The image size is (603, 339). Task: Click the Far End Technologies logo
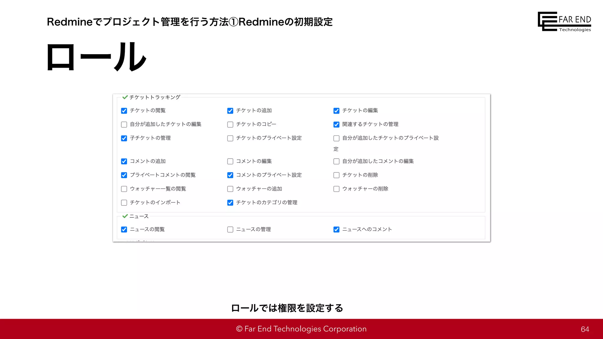pyautogui.click(x=564, y=21)
